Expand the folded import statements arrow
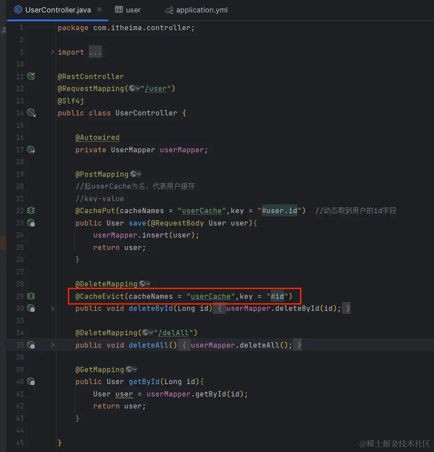Image resolution: width=434 pixels, height=452 pixels. [x=52, y=52]
